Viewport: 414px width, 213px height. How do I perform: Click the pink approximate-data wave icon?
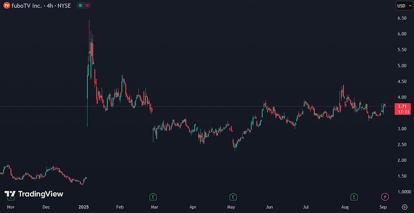(x=87, y=5)
